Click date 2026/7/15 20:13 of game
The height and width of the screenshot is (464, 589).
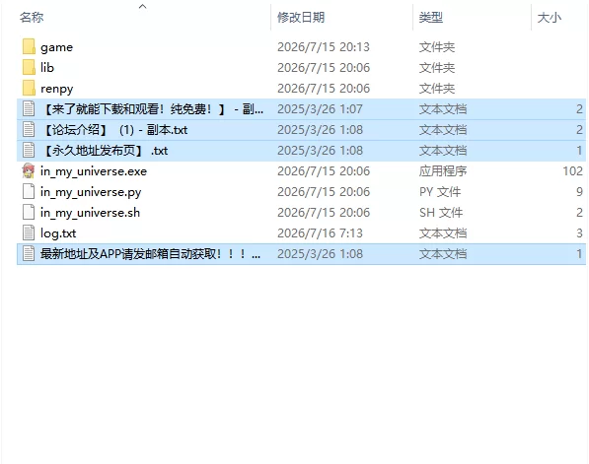324,47
